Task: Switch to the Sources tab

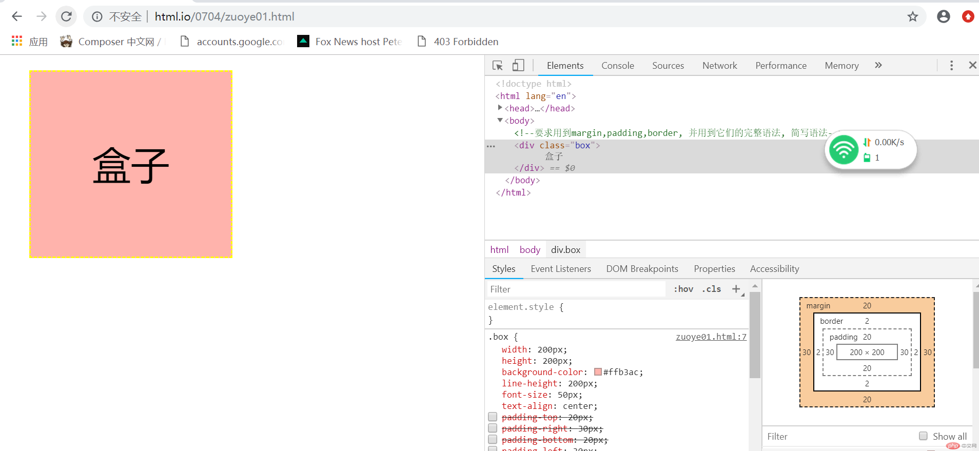Action: [x=668, y=66]
